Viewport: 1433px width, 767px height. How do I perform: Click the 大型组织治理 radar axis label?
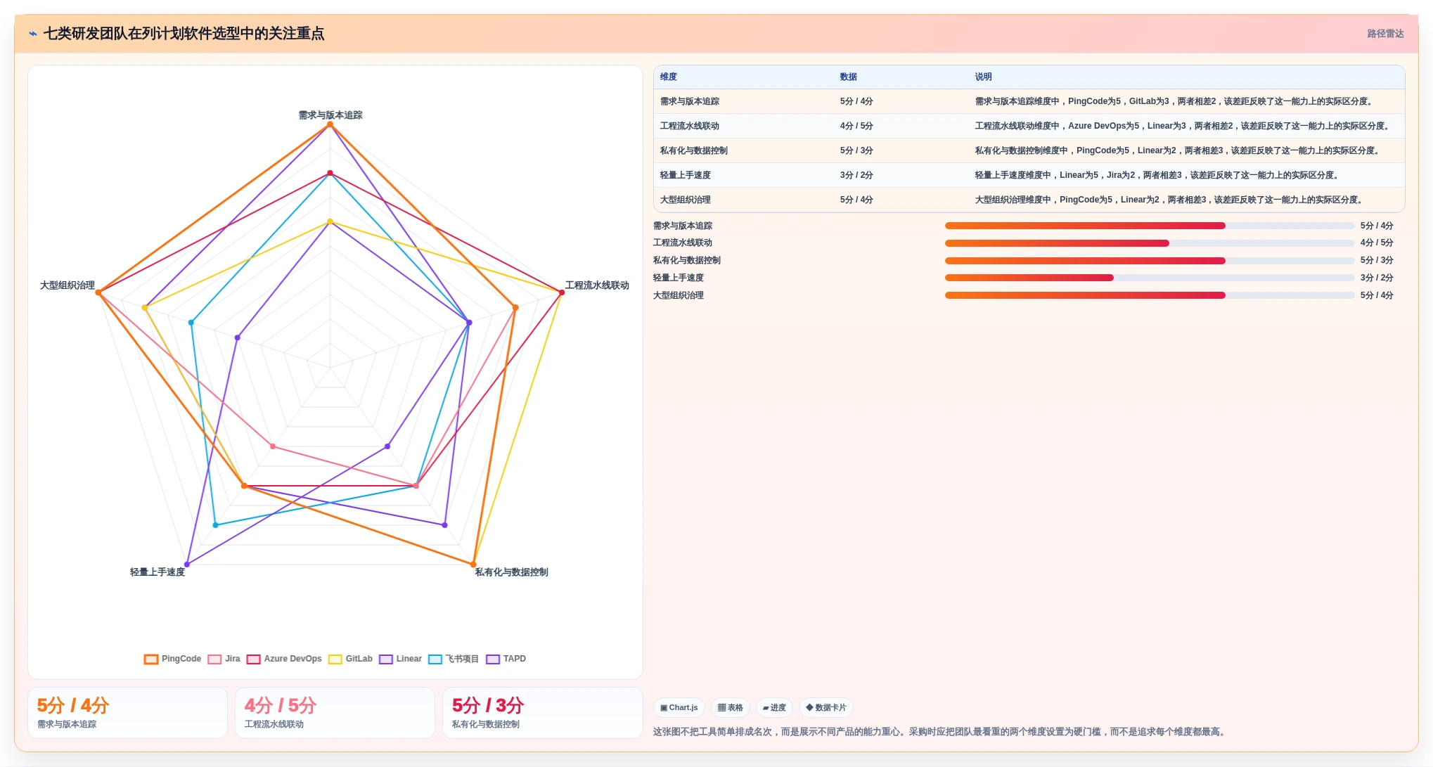[68, 285]
